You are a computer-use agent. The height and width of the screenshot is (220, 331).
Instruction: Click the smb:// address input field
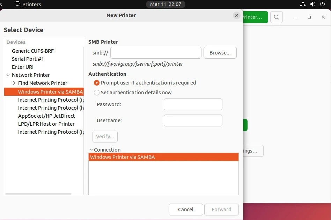156,53
